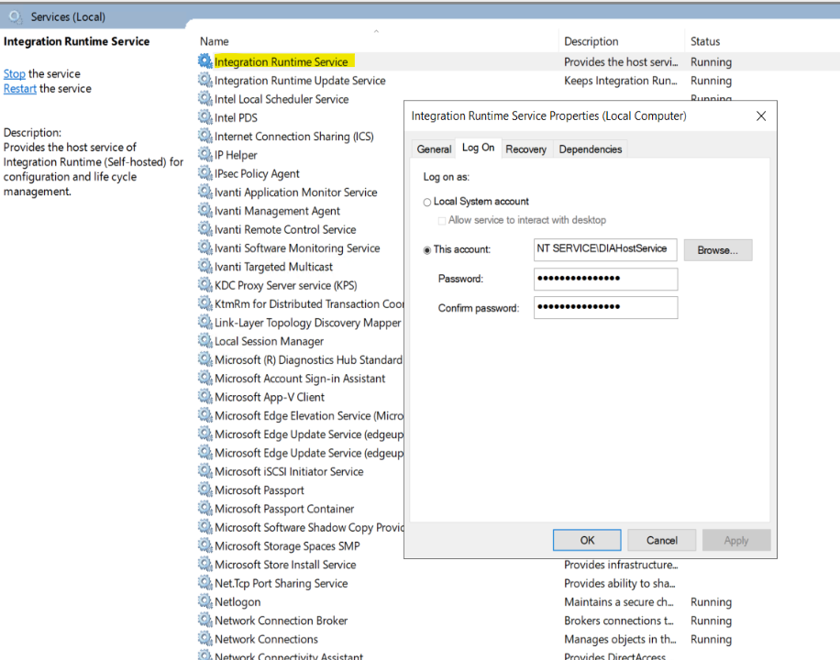Viewport: 840px width, 660px height.
Task: Sort by the Status column header
Action: tap(705, 41)
